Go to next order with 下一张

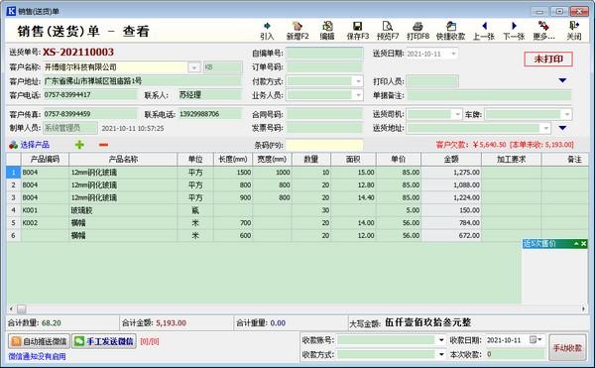click(x=514, y=31)
